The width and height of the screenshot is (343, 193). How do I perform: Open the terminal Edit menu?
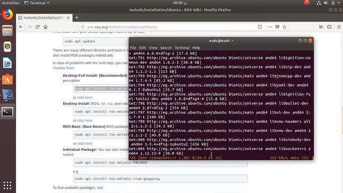click(143, 48)
